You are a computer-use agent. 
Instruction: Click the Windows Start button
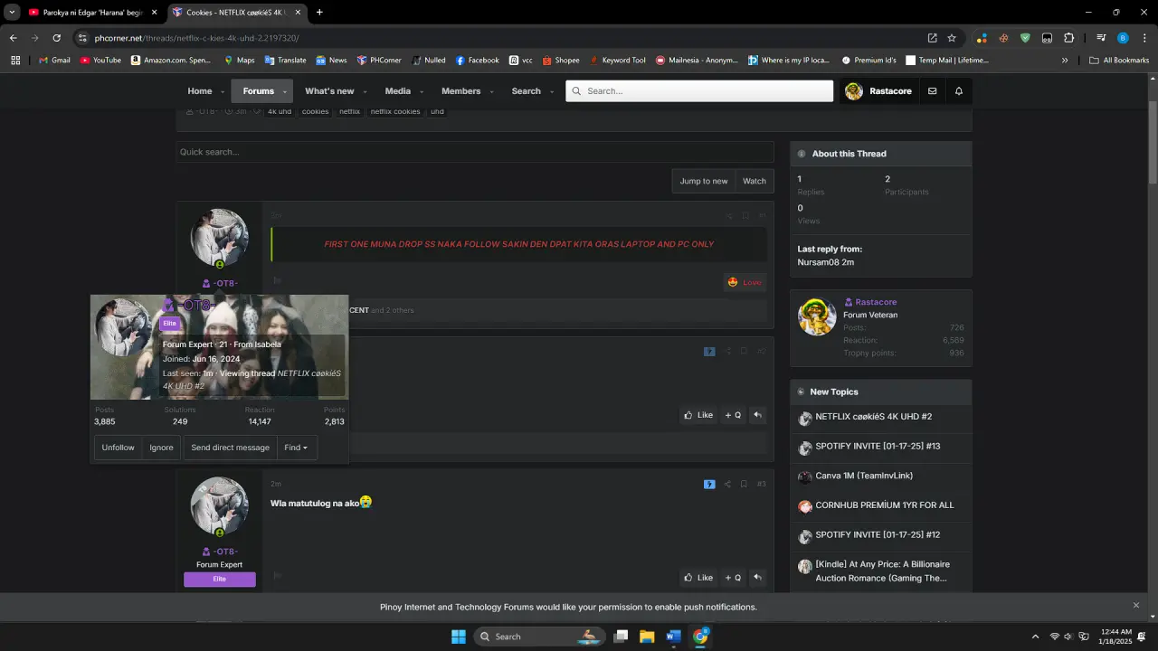pos(459,637)
